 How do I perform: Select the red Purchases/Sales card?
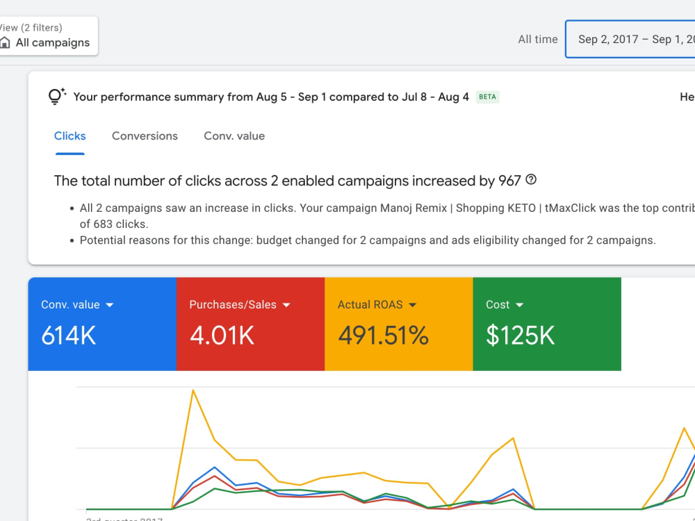pos(250,324)
